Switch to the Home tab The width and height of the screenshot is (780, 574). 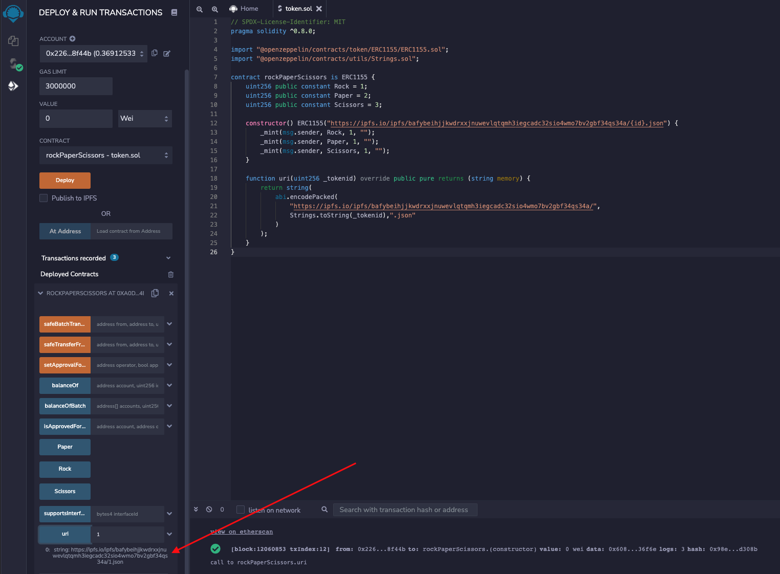[244, 9]
